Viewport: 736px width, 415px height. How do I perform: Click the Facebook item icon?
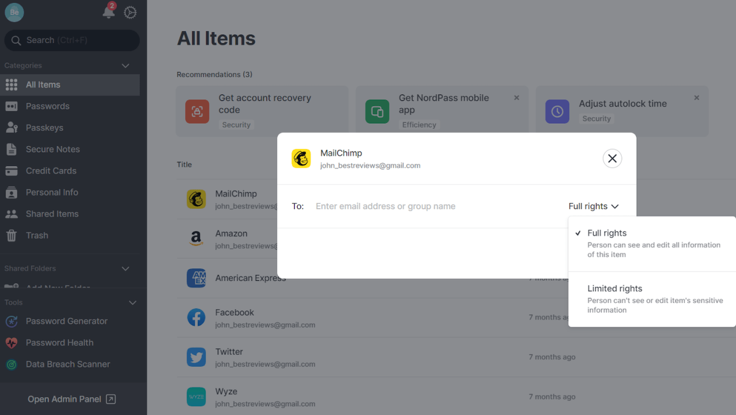tap(196, 318)
